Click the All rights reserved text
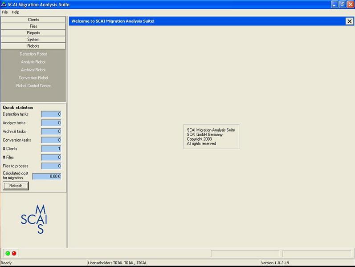The image size is (355, 267). [x=201, y=143]
